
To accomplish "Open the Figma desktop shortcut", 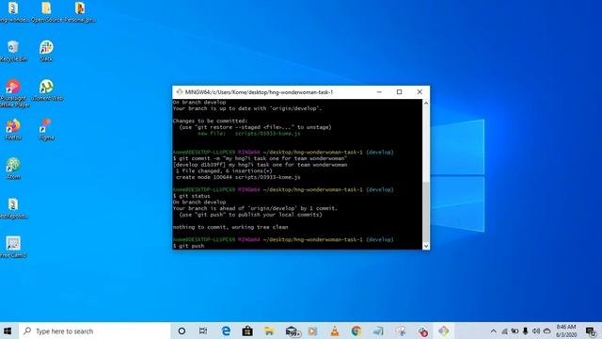I will (x=46, y=130).
